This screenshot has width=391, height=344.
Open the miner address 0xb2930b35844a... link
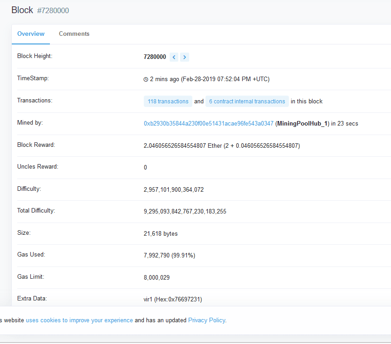pyautogui.click(x=208, y=123)
